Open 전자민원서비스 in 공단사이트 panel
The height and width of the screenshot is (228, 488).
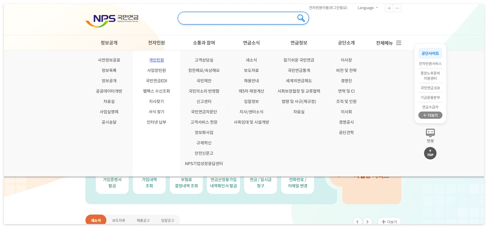tap(430, 64)
